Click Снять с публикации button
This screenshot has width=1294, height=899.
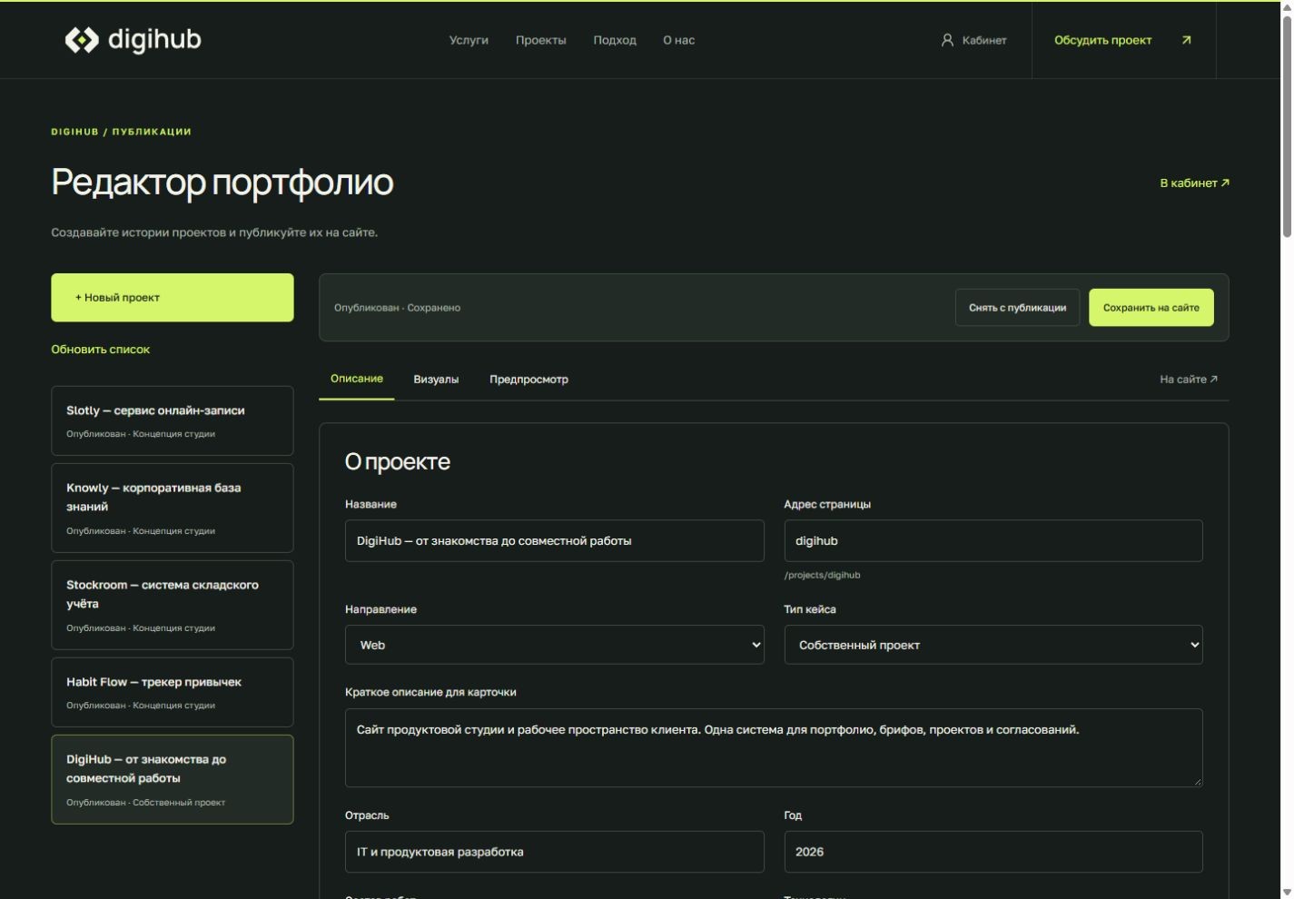[1017, 308]
